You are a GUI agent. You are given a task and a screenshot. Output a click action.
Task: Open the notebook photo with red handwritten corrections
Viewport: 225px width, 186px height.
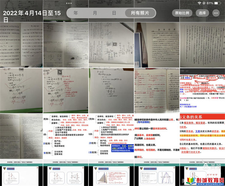coord(157,90)
